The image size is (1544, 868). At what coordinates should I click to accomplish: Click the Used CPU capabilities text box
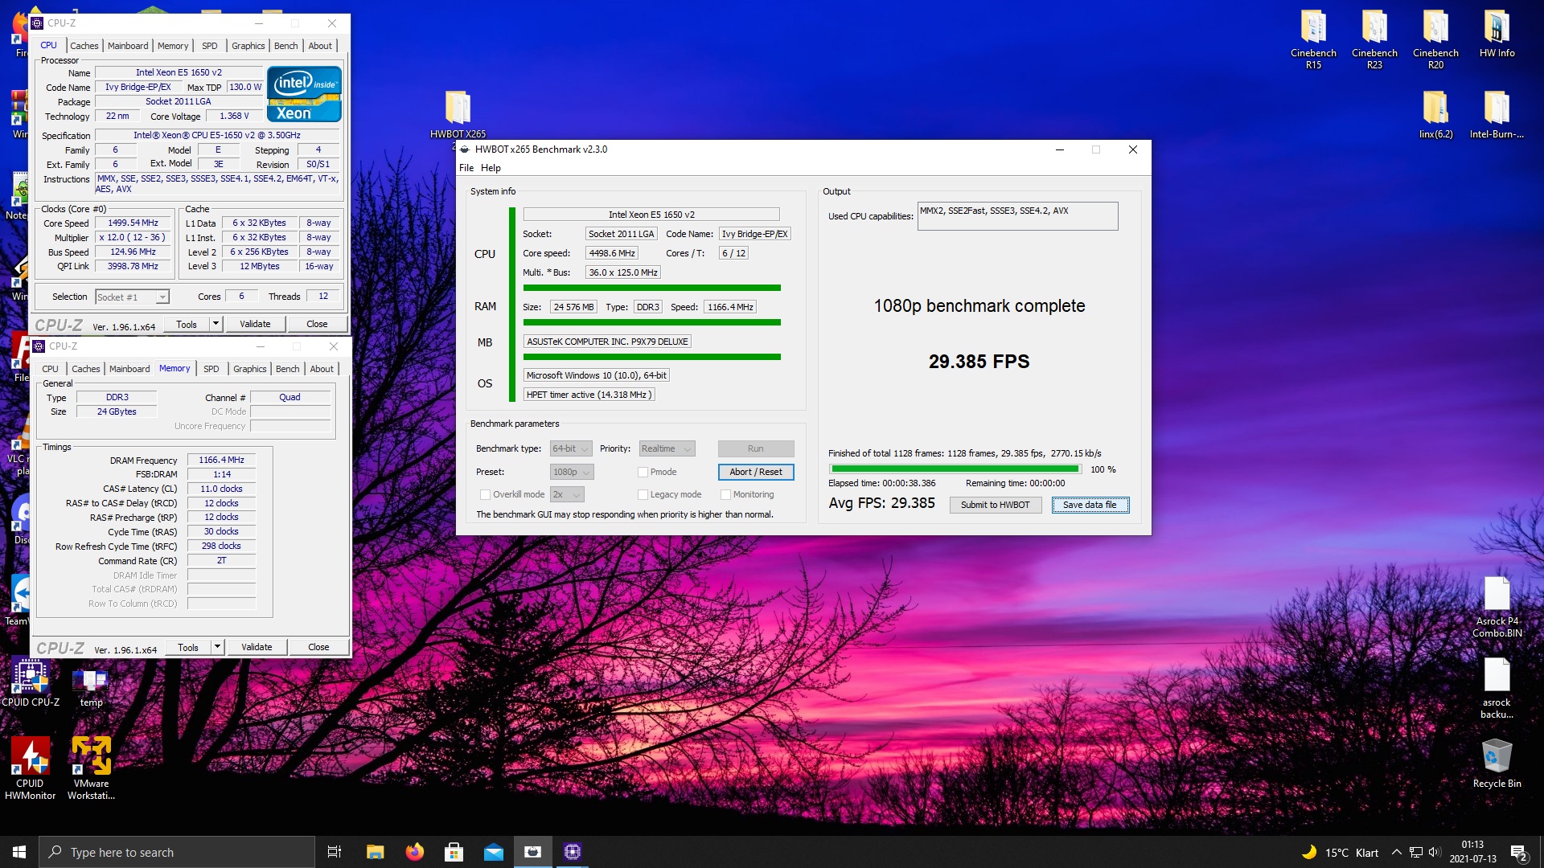pos(1017,216)
